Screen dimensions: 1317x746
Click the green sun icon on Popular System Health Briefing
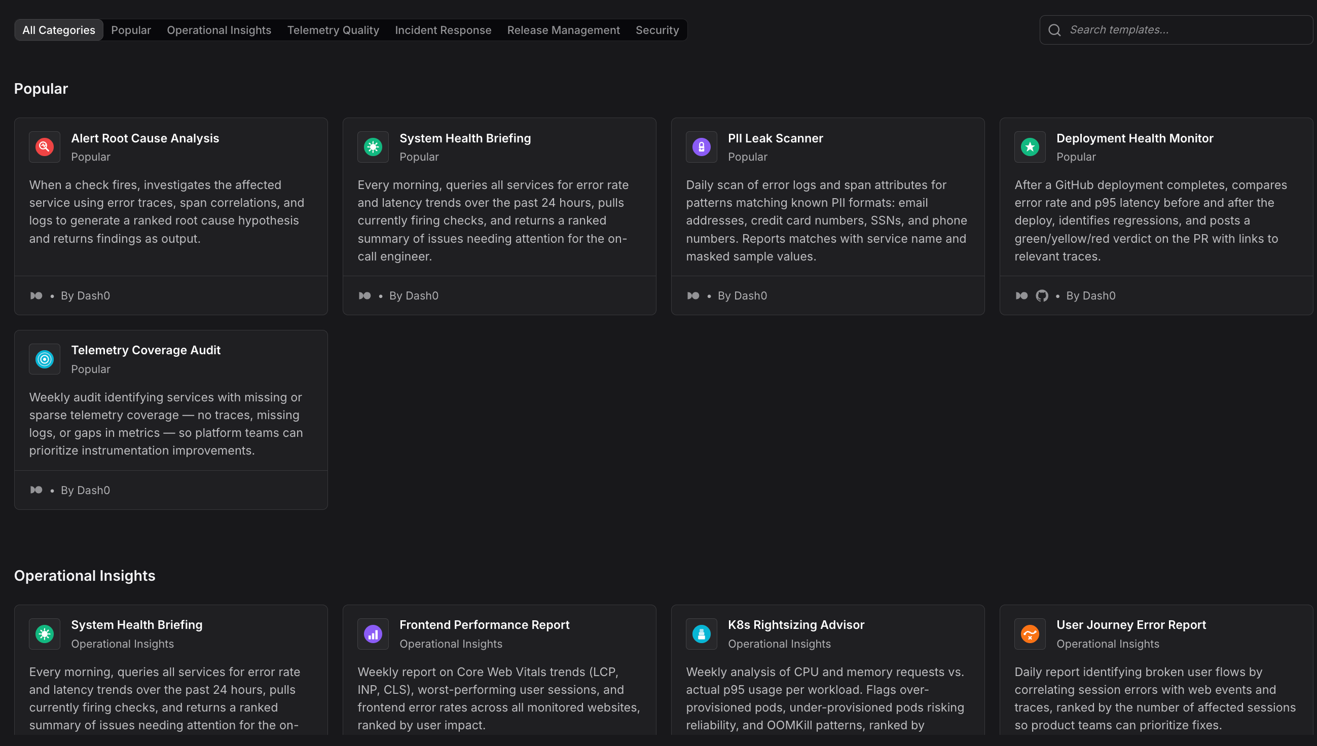[373, 147]
